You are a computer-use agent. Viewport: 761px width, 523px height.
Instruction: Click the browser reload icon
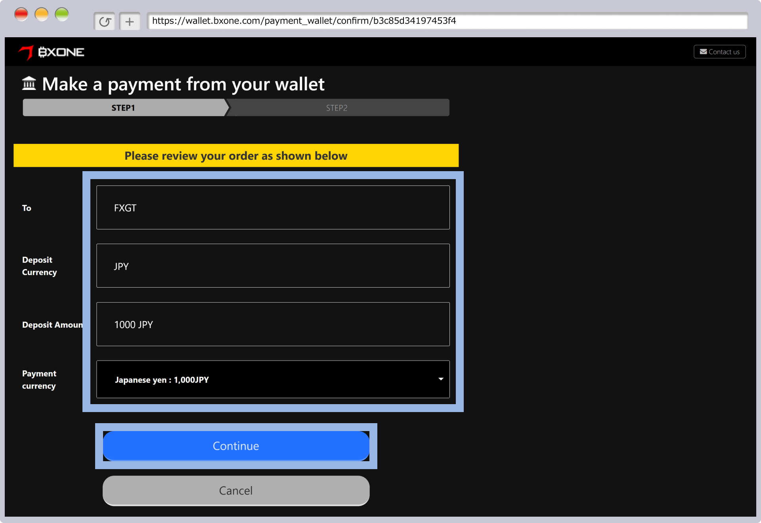click(x=105, y=21)
